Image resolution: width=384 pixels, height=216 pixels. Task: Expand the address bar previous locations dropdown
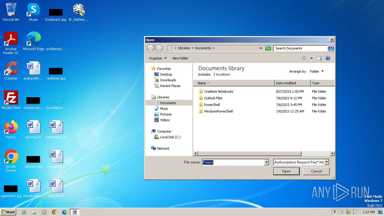(x=261, y=48)
